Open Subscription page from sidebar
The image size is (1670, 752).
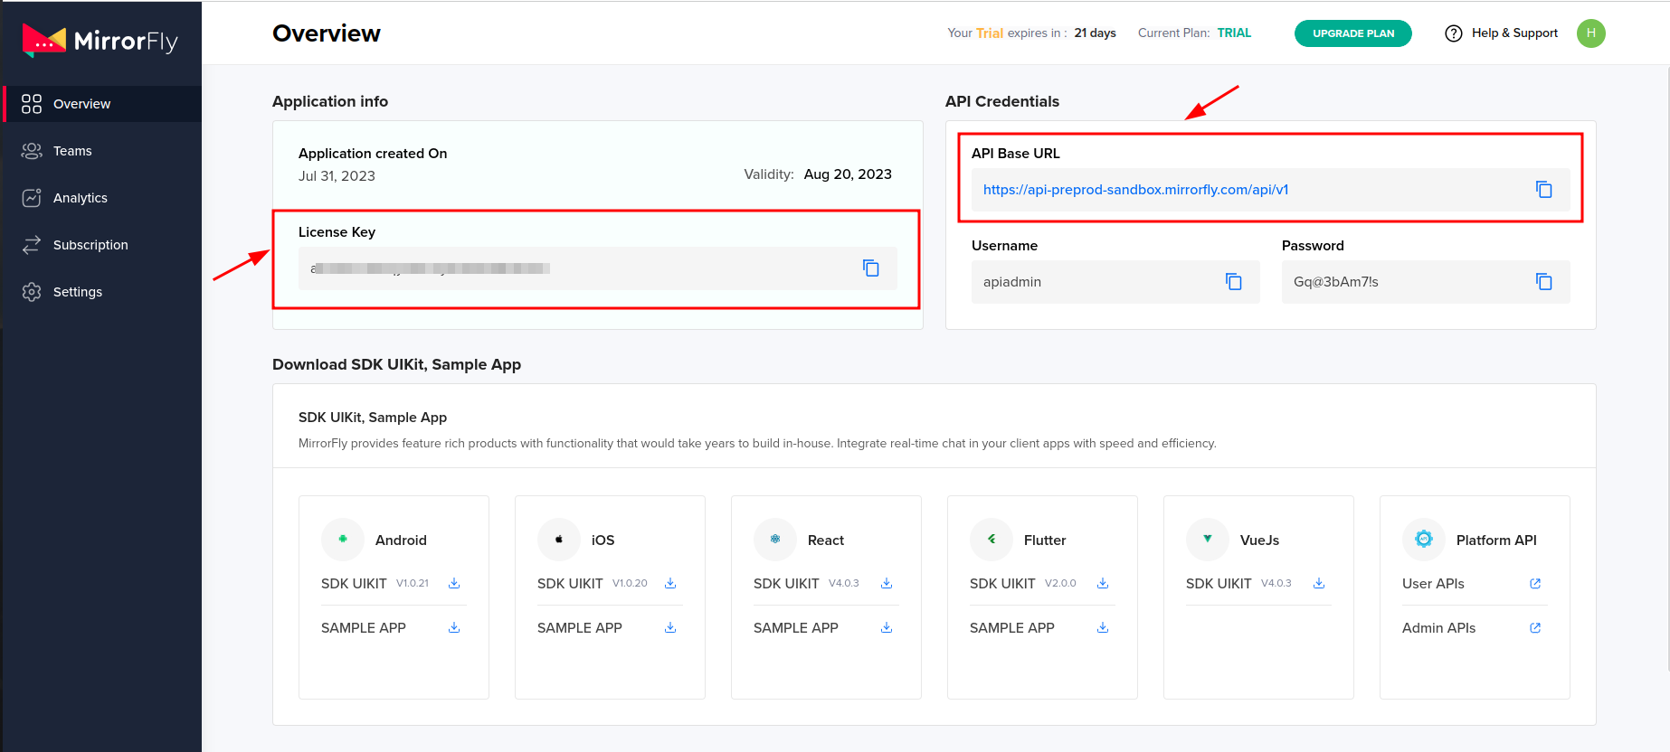(x=90, y=245)
